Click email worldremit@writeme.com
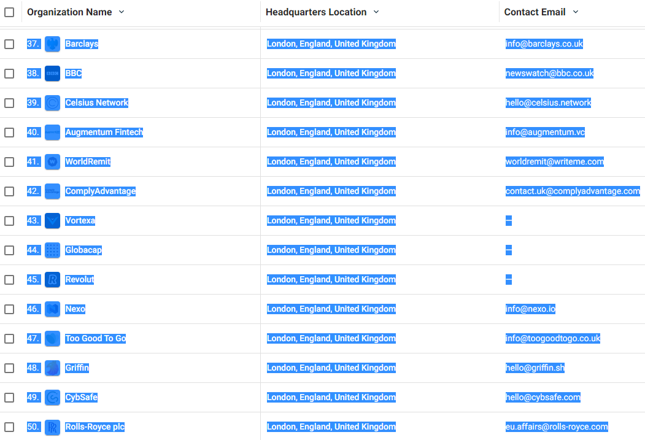This screenshot has width=645, height=440. pyautogui.click(x=555, y=161)
